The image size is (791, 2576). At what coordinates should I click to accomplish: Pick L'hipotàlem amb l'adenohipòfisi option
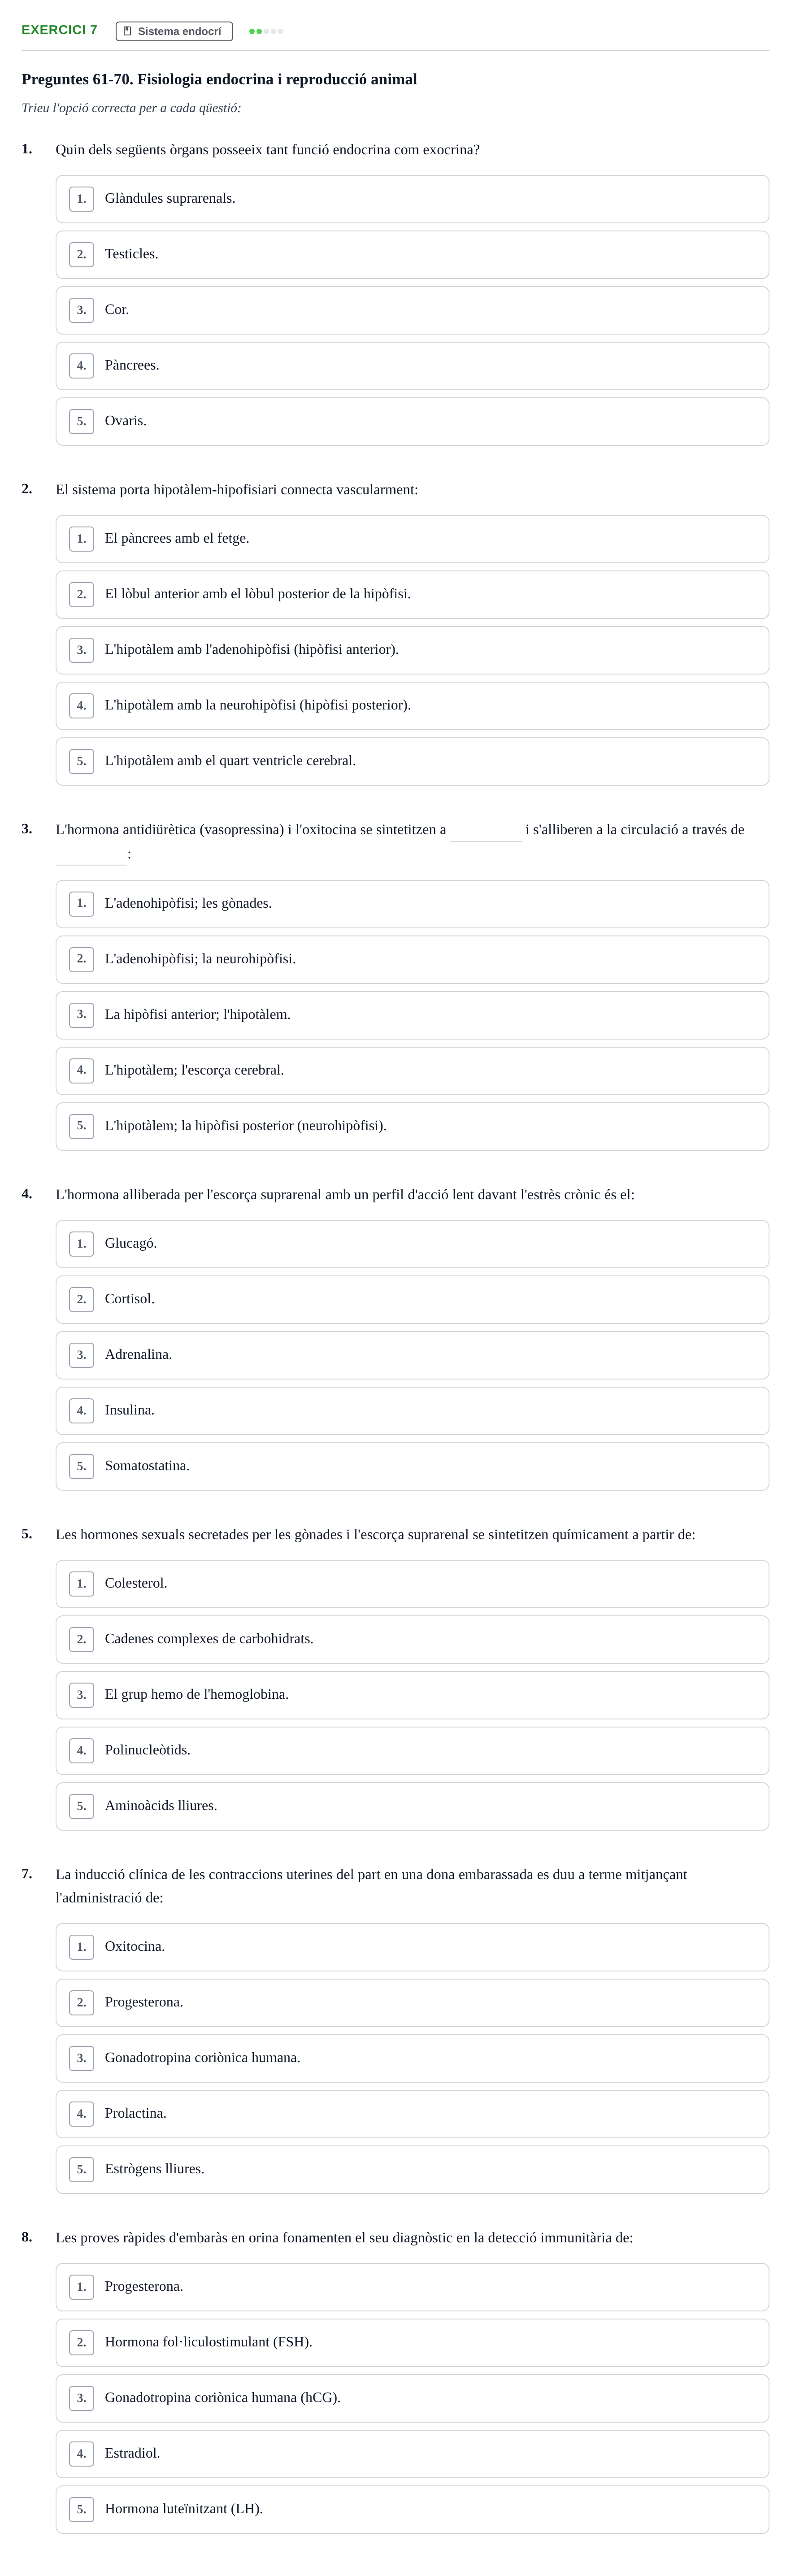click(412, 650)
